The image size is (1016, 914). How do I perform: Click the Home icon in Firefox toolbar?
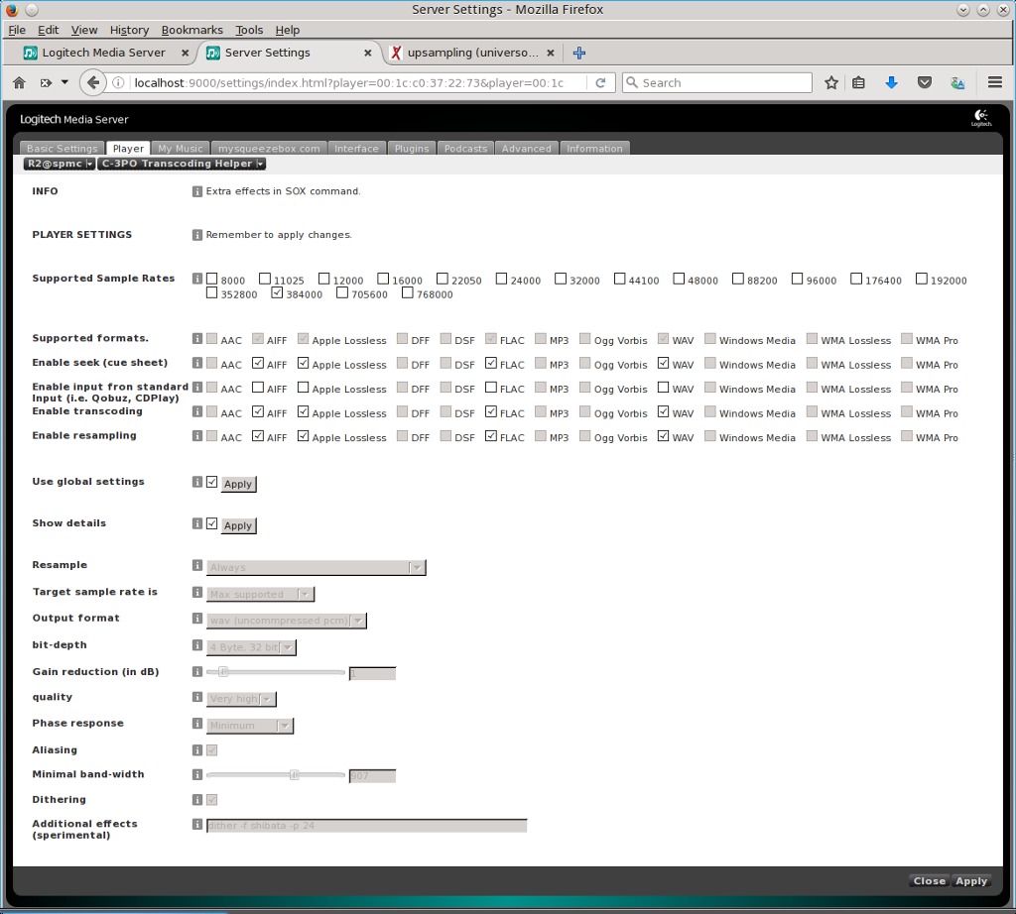click(20, 83)
